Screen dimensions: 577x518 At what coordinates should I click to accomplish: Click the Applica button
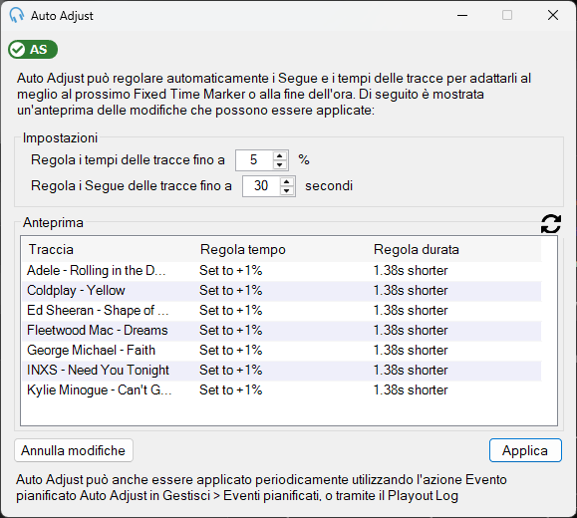click(x=525, y=450)
